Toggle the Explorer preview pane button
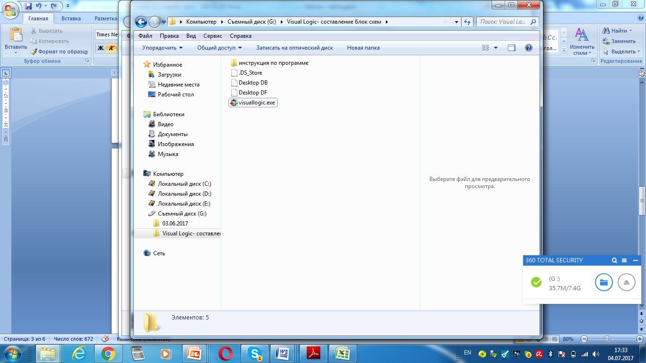 [x=511, y=48]
